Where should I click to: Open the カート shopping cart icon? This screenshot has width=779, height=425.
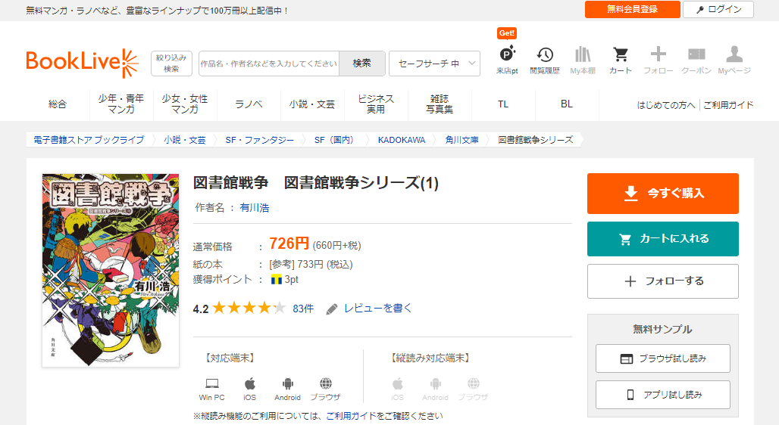[621, 60]
